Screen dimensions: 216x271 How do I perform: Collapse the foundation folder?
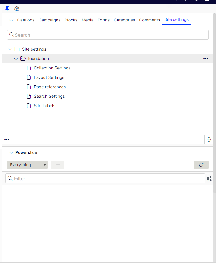16,59
